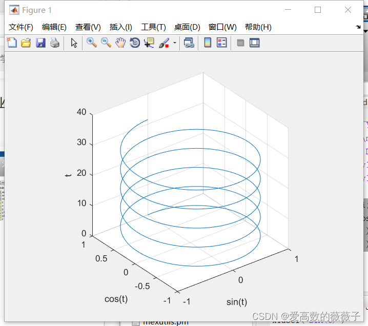The image size is (368, 326).
Task: Click the sin(t) axis label
Action: click(237, 302)
